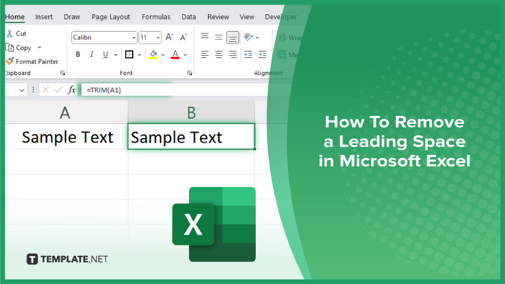Expand border options arrow
This screenshot has height=284, width=505.
click(x=140, y=55)
